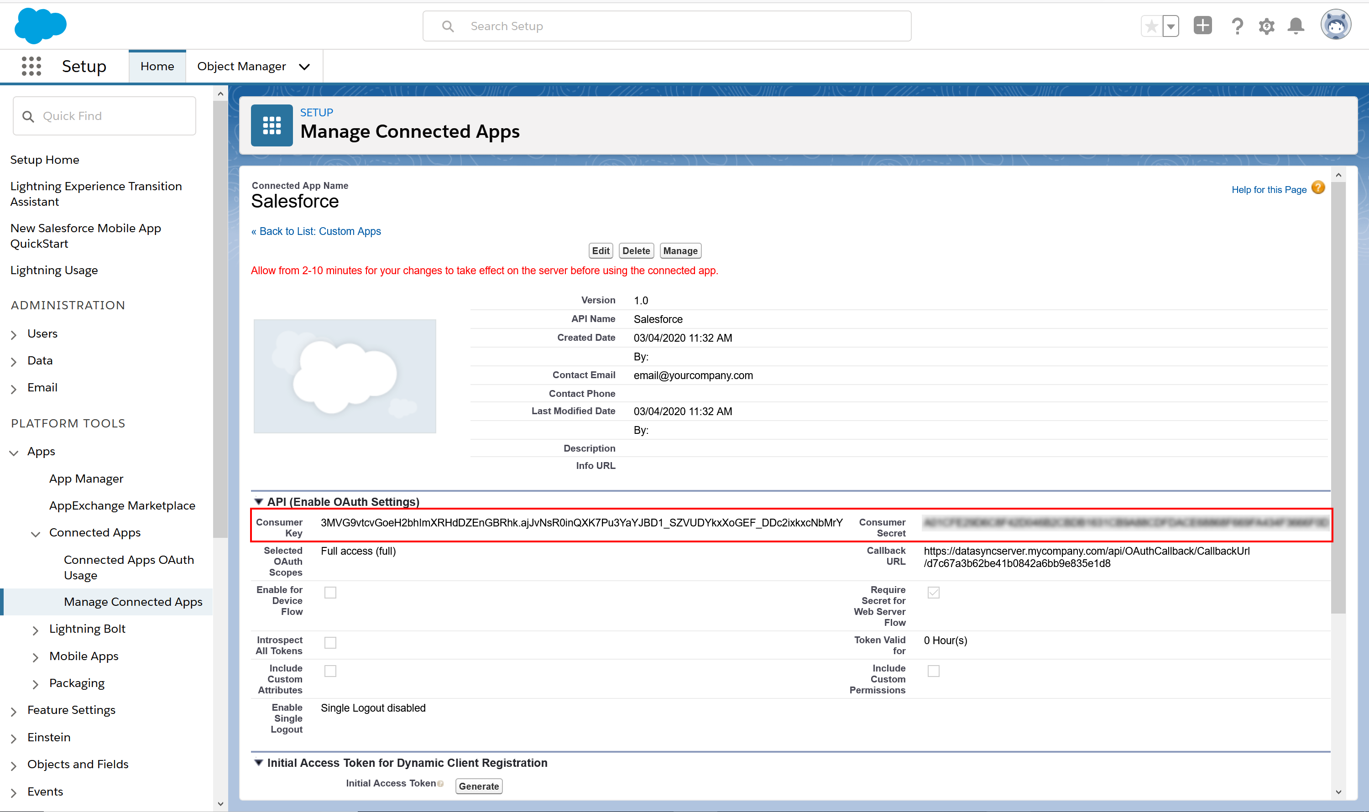Toggle Include Custom Permissions checkbox
The height and width of the screenshot is (812, 1369).
933,671
